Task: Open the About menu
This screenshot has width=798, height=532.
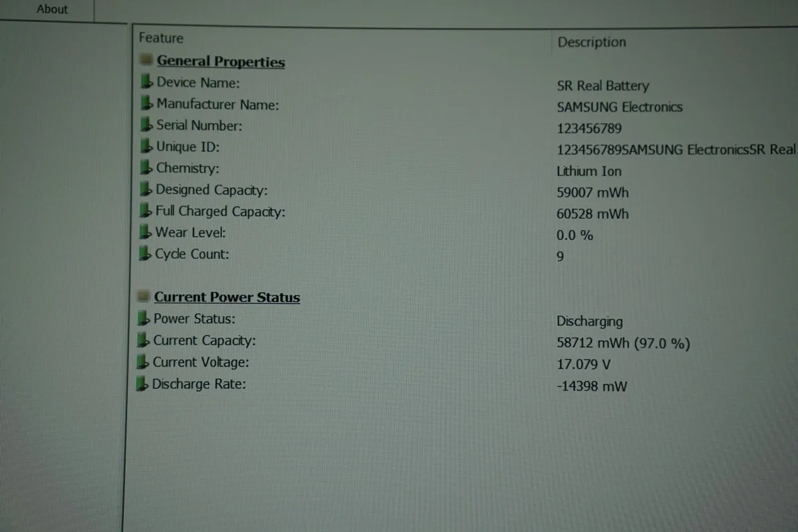Action: point(52,9)
